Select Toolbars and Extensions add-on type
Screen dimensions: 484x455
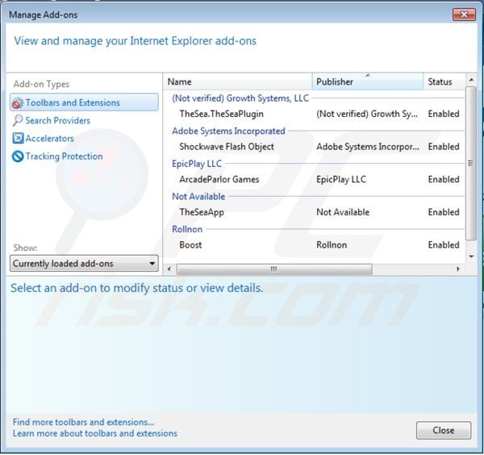click(x=84, y=102)
